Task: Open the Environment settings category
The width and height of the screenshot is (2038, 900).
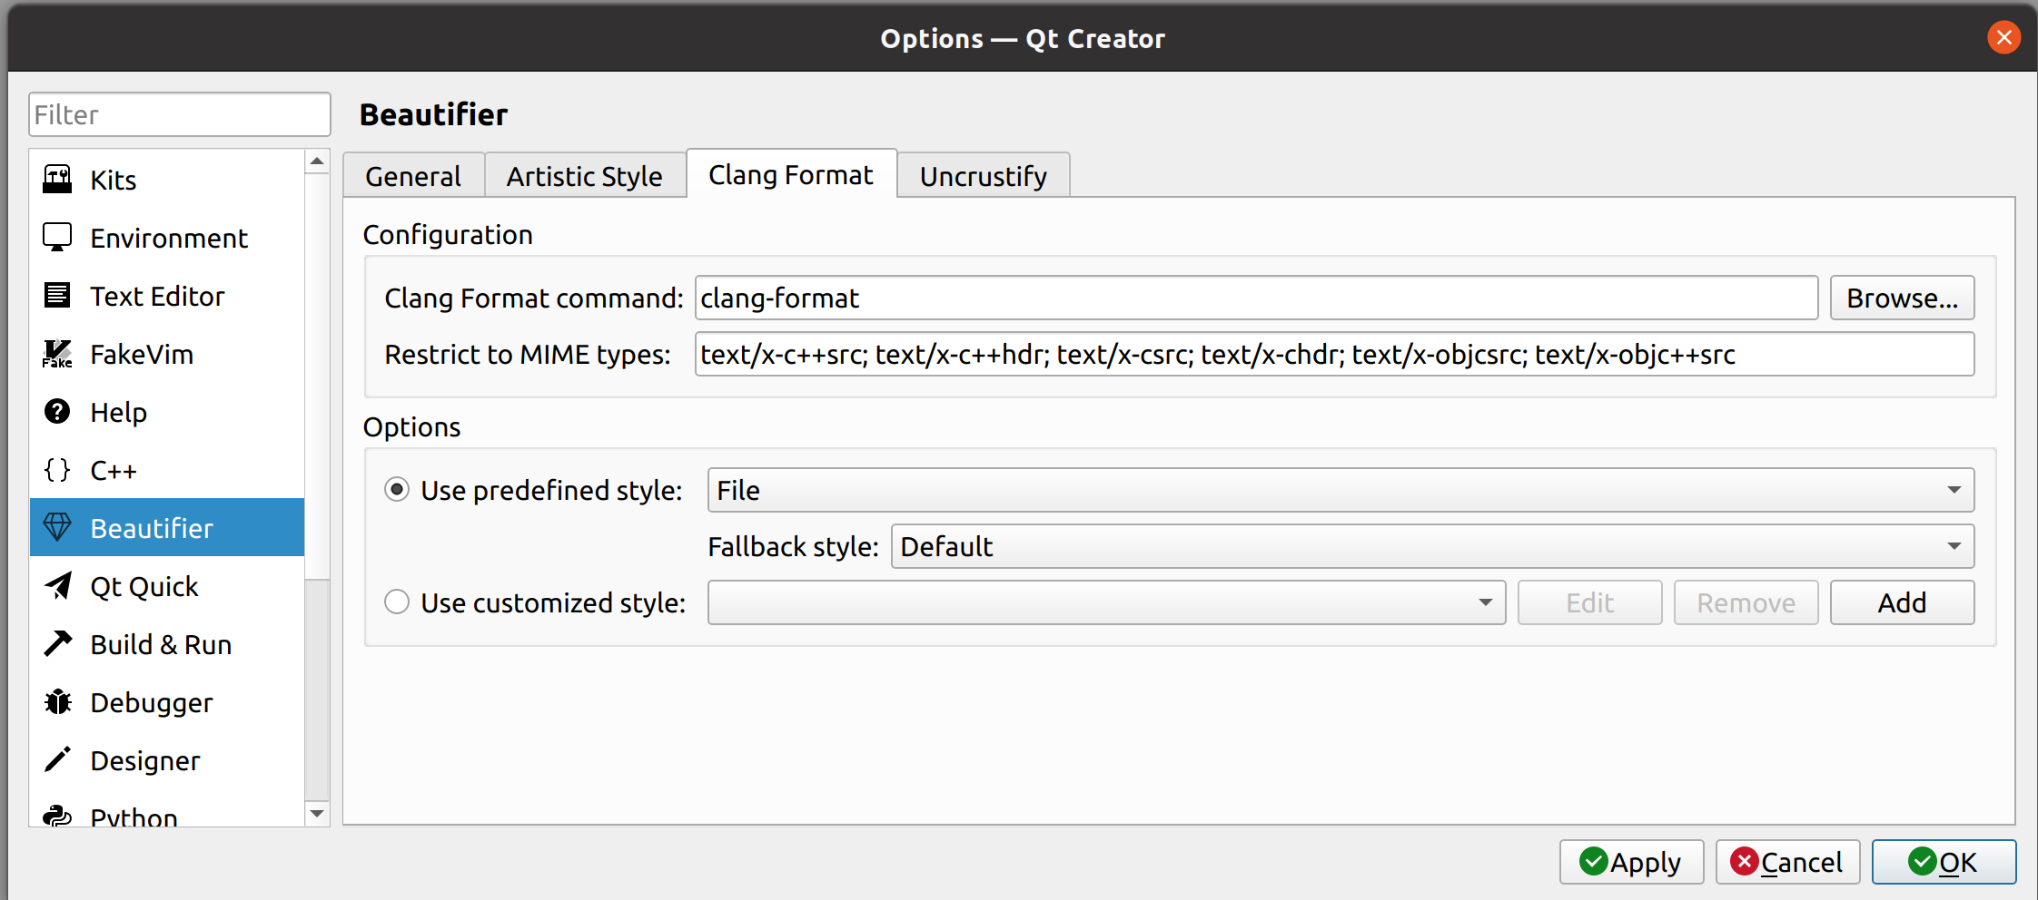Action: pyautogui.click(x=167, y=238)
